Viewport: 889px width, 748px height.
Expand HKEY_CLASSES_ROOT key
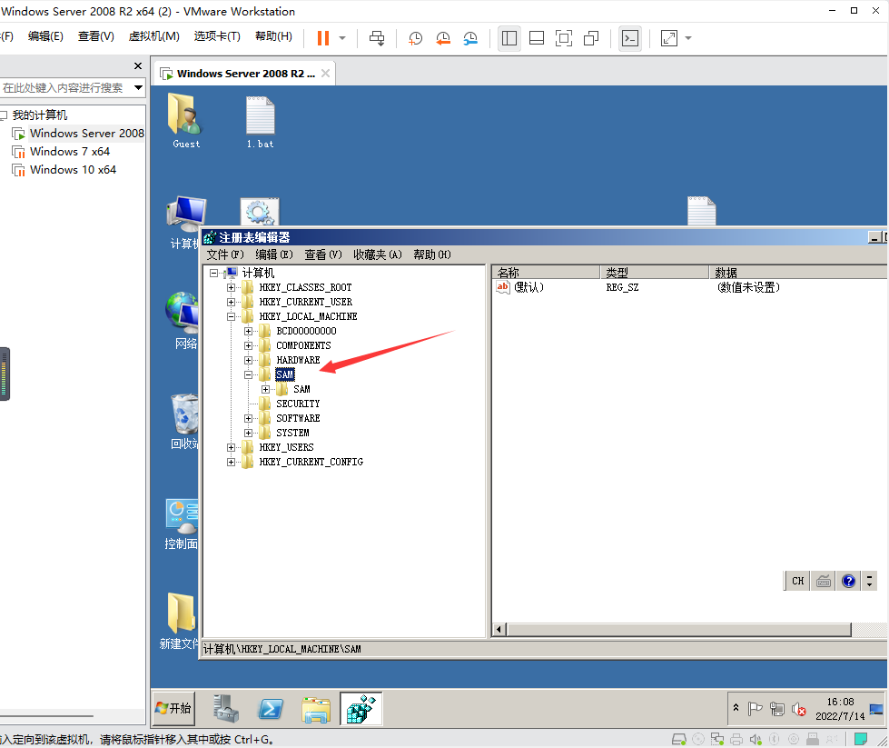[x=231, y=288]
